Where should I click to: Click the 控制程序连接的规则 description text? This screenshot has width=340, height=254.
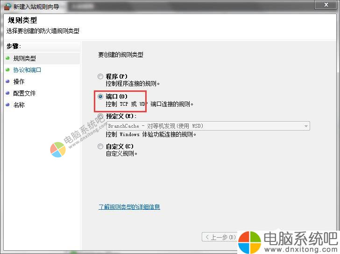[133, 83]
